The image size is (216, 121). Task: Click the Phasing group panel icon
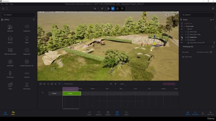(x=213, y=47)
